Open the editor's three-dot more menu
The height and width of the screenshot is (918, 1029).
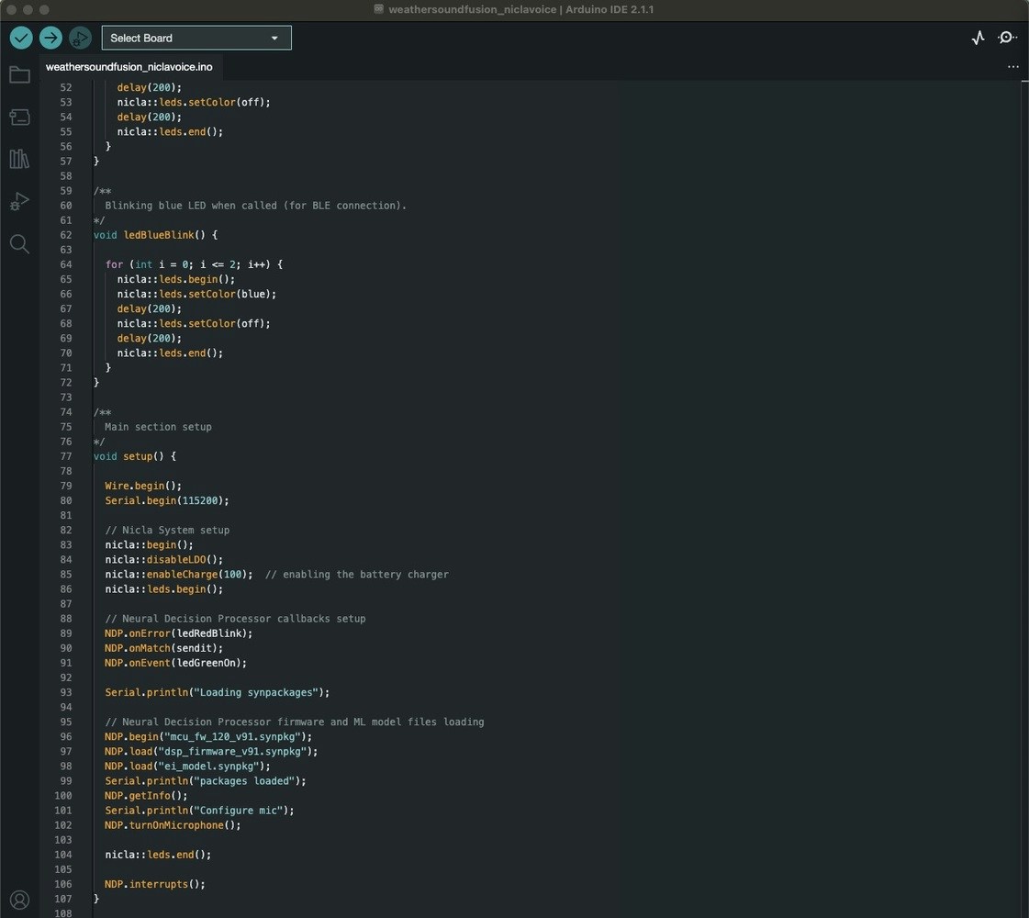1012,67
